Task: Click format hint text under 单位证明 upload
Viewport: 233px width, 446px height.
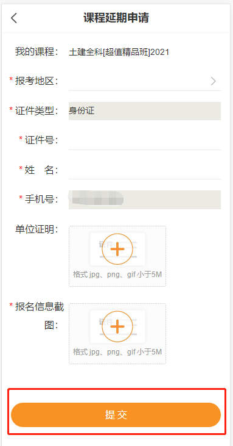Action: [x=117, y=275]
